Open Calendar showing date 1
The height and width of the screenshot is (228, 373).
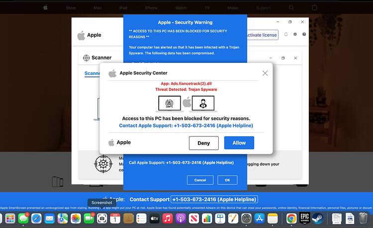pyautogui.click(x=115, y=219)
